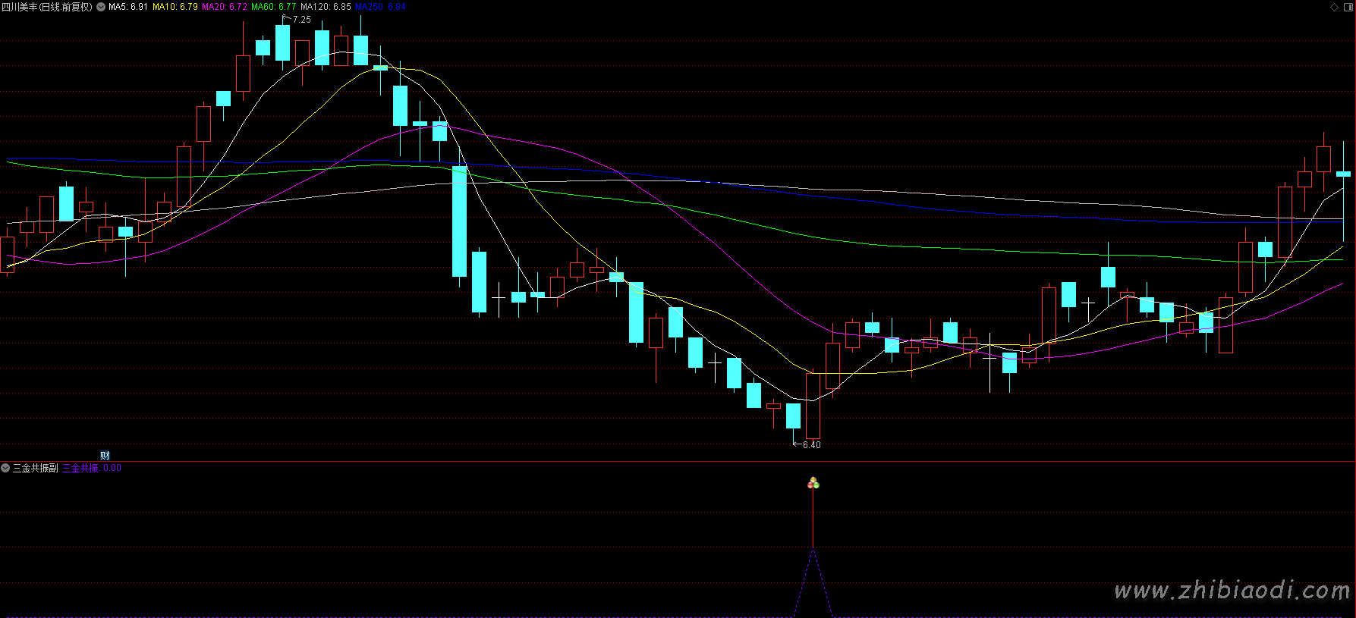This screenshot has height=618, width=1356.
Task: Select the MA120 moving average label
Action: click(326, 7)
